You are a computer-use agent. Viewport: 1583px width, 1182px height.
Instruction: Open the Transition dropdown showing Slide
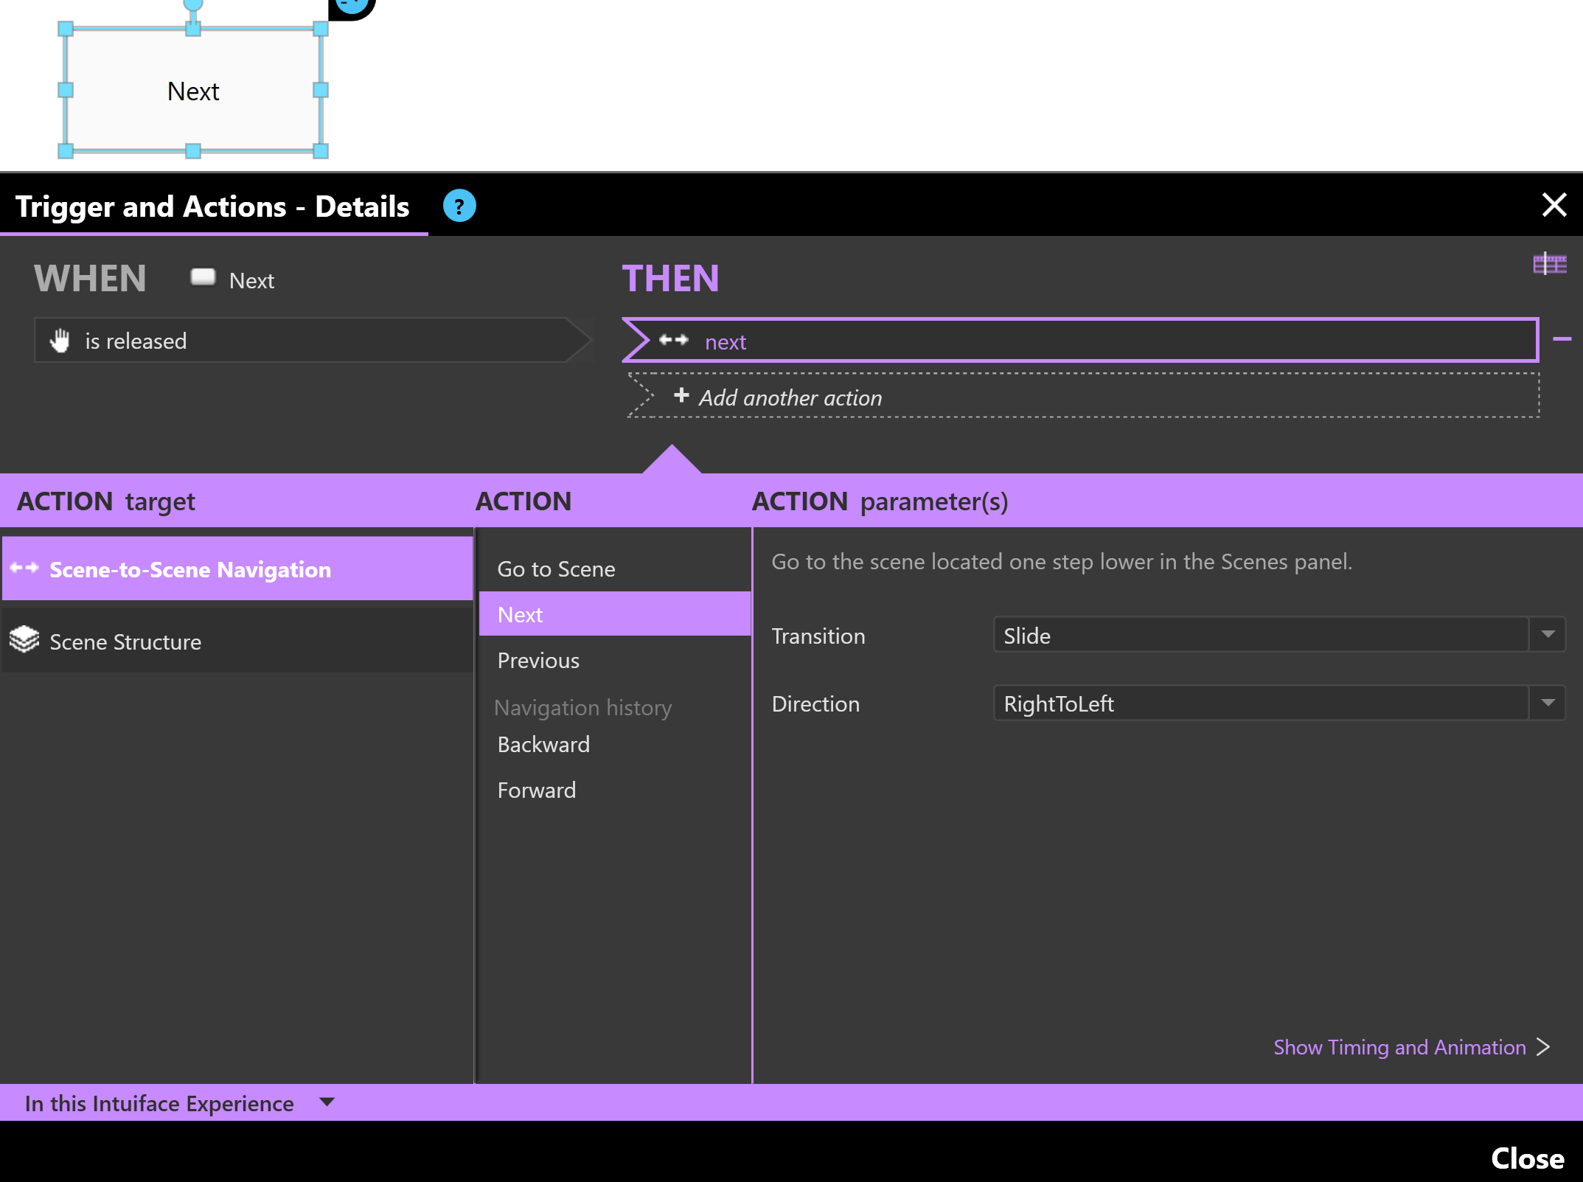[x=1279, y=635]
